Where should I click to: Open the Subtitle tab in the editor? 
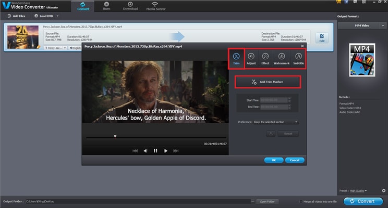(298, 59)
